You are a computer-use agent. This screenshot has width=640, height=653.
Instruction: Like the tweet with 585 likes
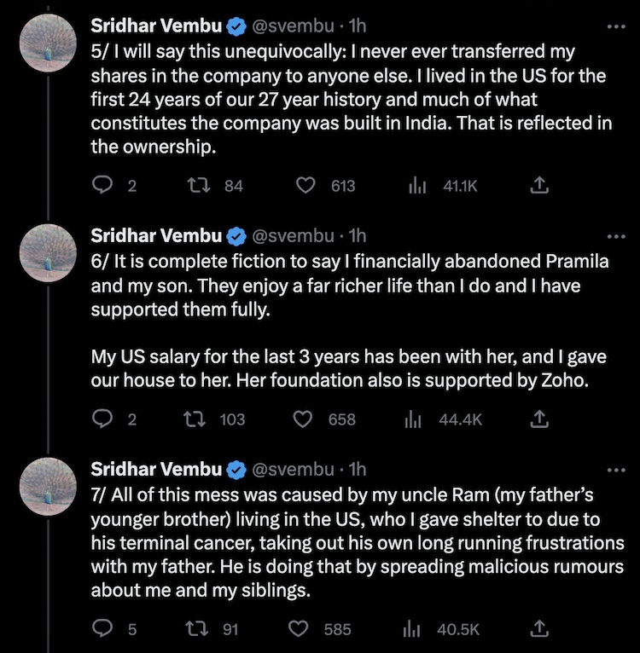[299, 629]
